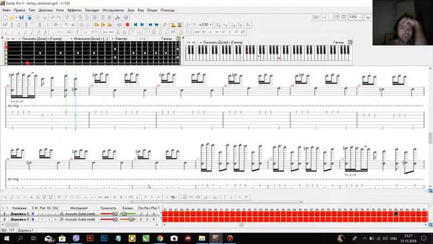Click the scissors tool icon
The width and height of the screenshot is (433, 244).
[x=117, y=18]
